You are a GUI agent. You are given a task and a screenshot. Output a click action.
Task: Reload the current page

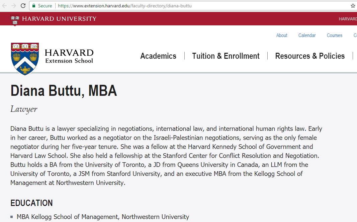23,6
